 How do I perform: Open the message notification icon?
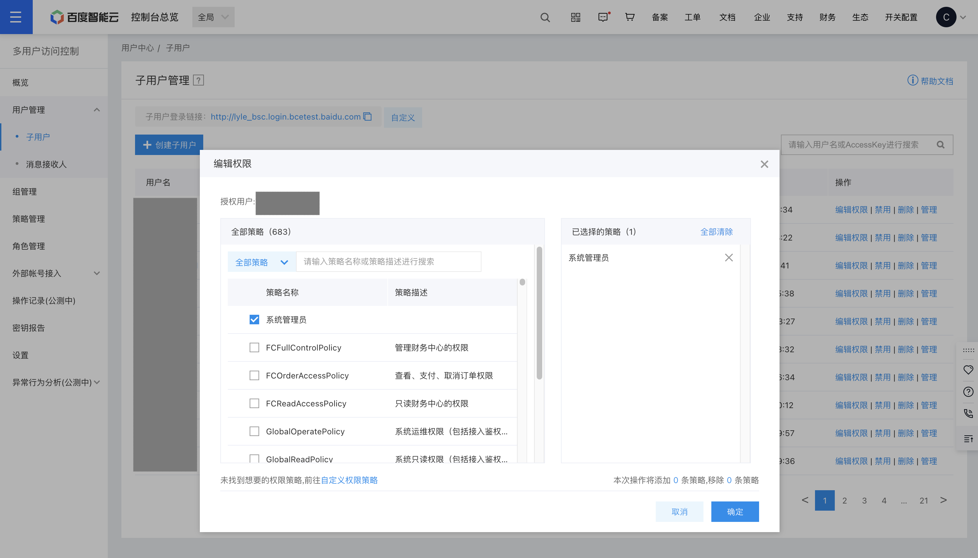coord(603,17)
